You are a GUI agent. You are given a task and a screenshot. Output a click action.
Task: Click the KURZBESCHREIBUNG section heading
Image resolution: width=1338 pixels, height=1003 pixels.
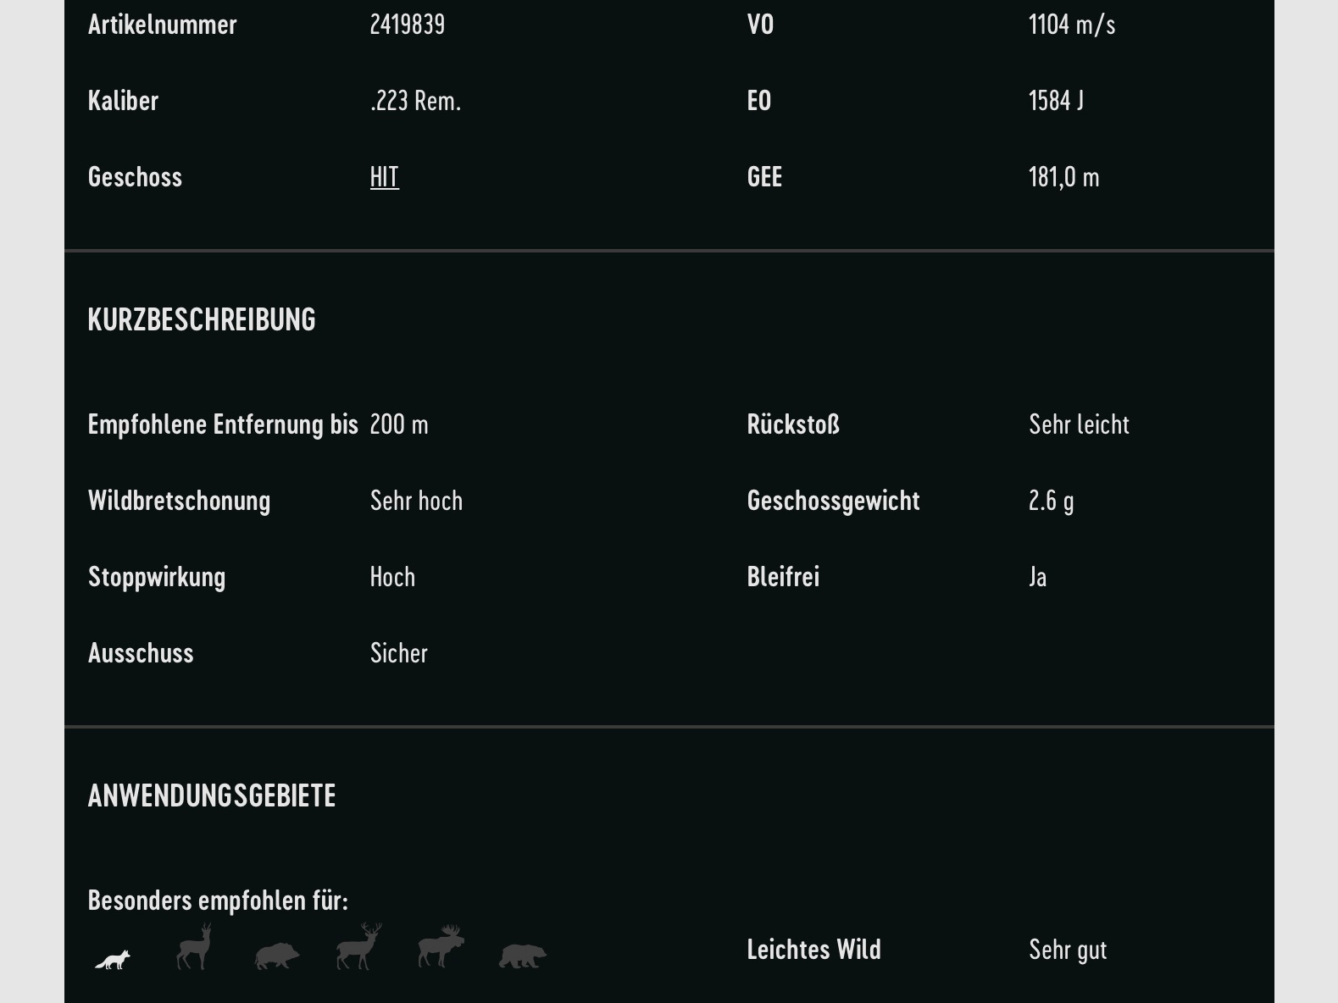[x=202, y=319]
